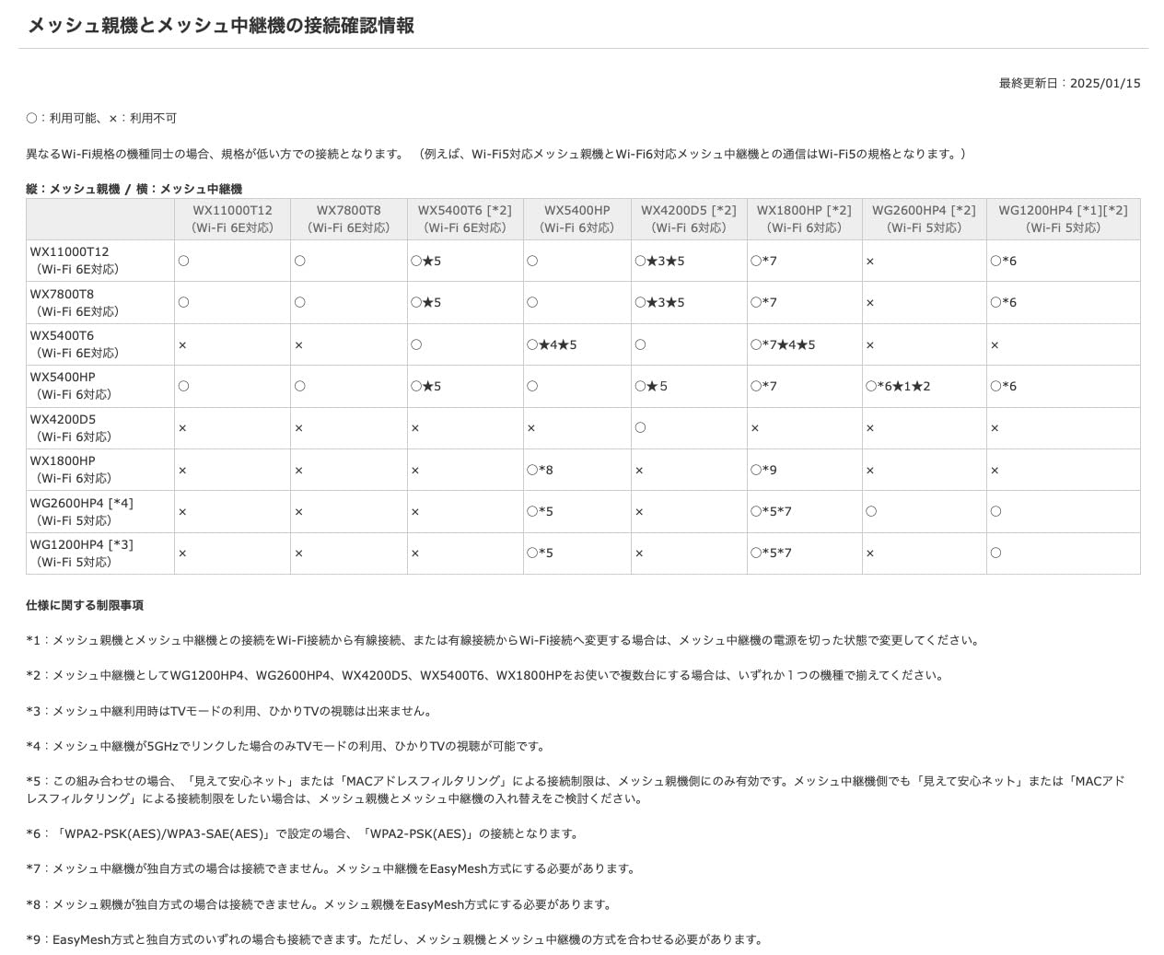Select the *6 footnote about WPA2-PSK(AES) connection
The image size is (1164, 955).
(304, 833)
